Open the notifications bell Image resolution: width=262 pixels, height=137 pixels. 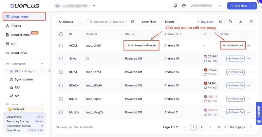tap(176, 6)
